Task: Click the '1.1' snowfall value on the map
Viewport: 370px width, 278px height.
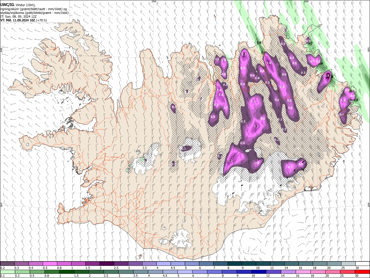Action: point(254,102)
